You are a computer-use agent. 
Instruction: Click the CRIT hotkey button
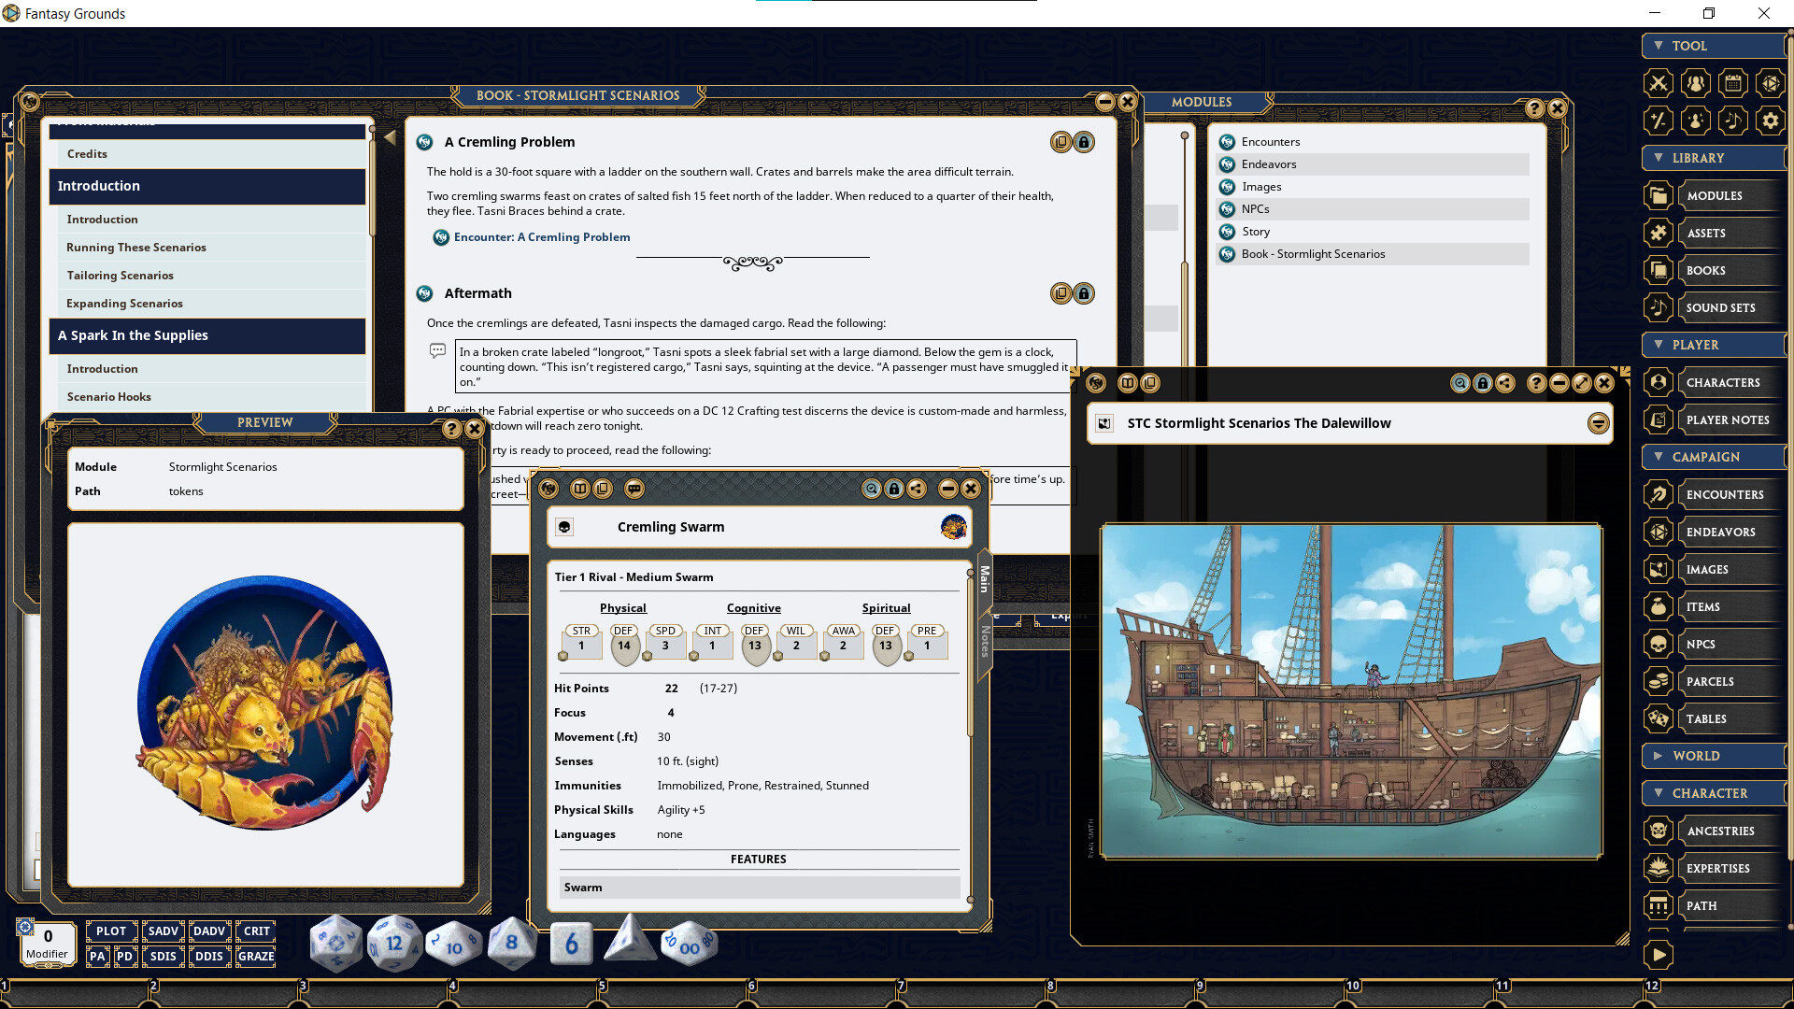click(255, 931)
